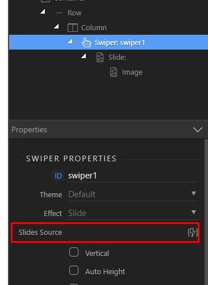Click the Image element icon in tree
Image resolution: width=208 pixels, height=285 pixels.
114,72
